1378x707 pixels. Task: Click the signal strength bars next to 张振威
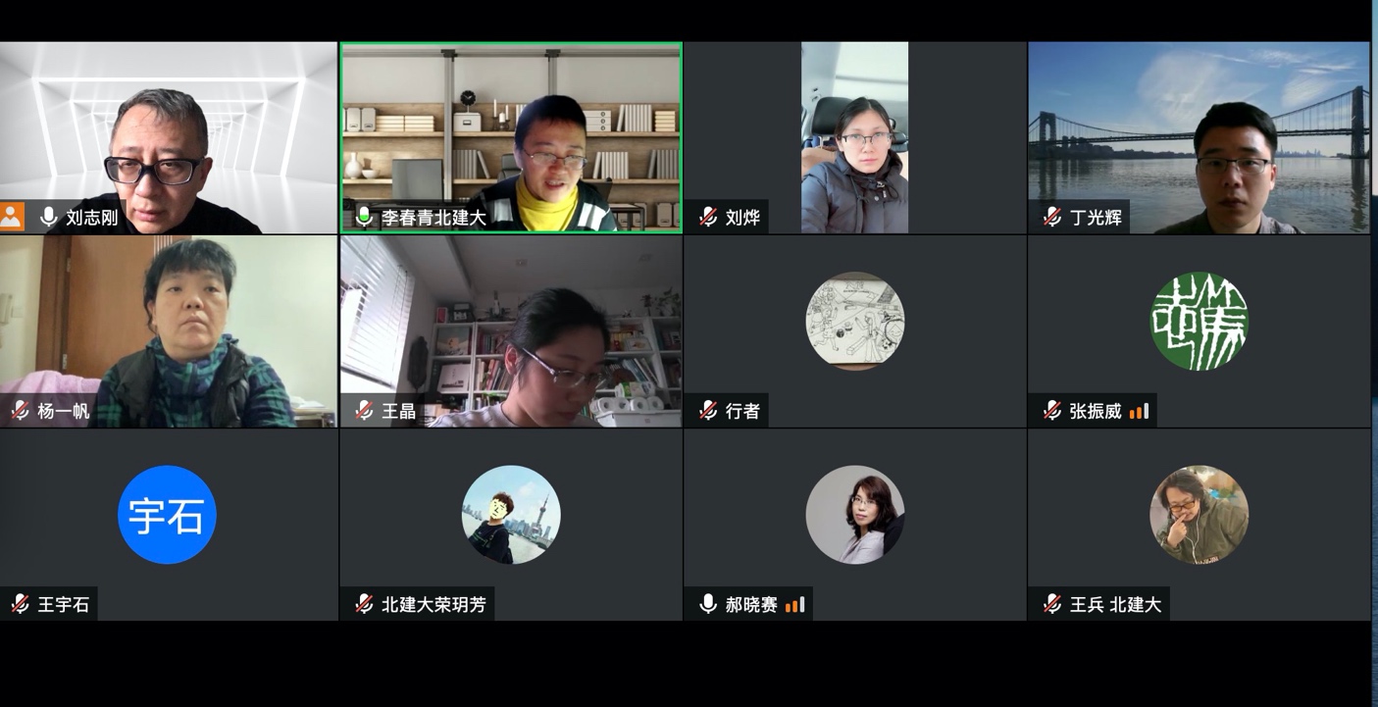pyautogui.click(x=1139, y=411)
